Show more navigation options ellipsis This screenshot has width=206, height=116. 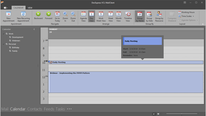click(69, 109)
